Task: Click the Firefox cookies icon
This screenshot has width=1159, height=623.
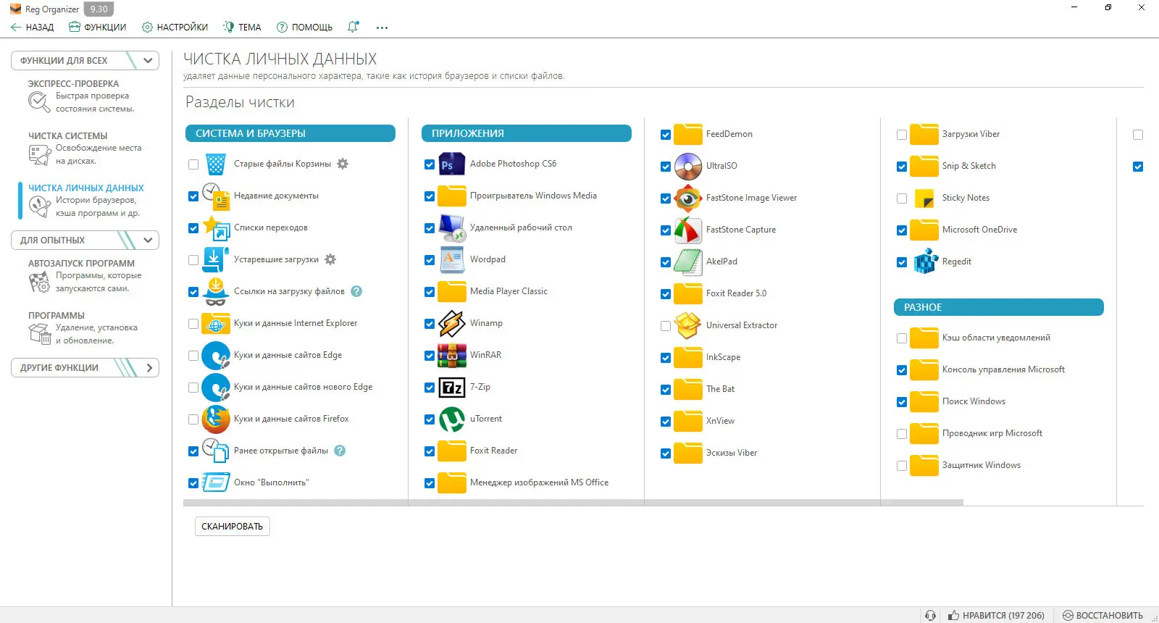Action: point(216,419)
